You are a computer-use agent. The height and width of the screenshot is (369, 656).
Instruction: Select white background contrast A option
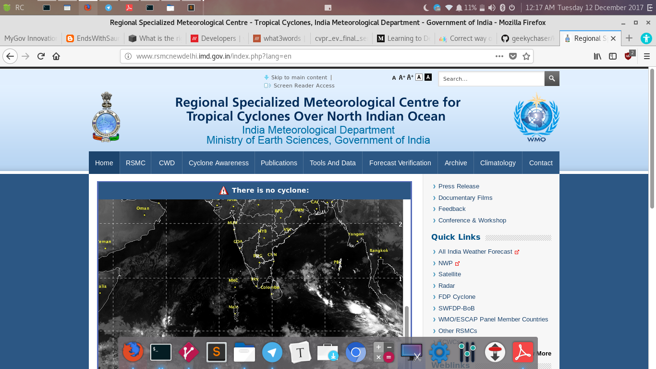point(419,77)
